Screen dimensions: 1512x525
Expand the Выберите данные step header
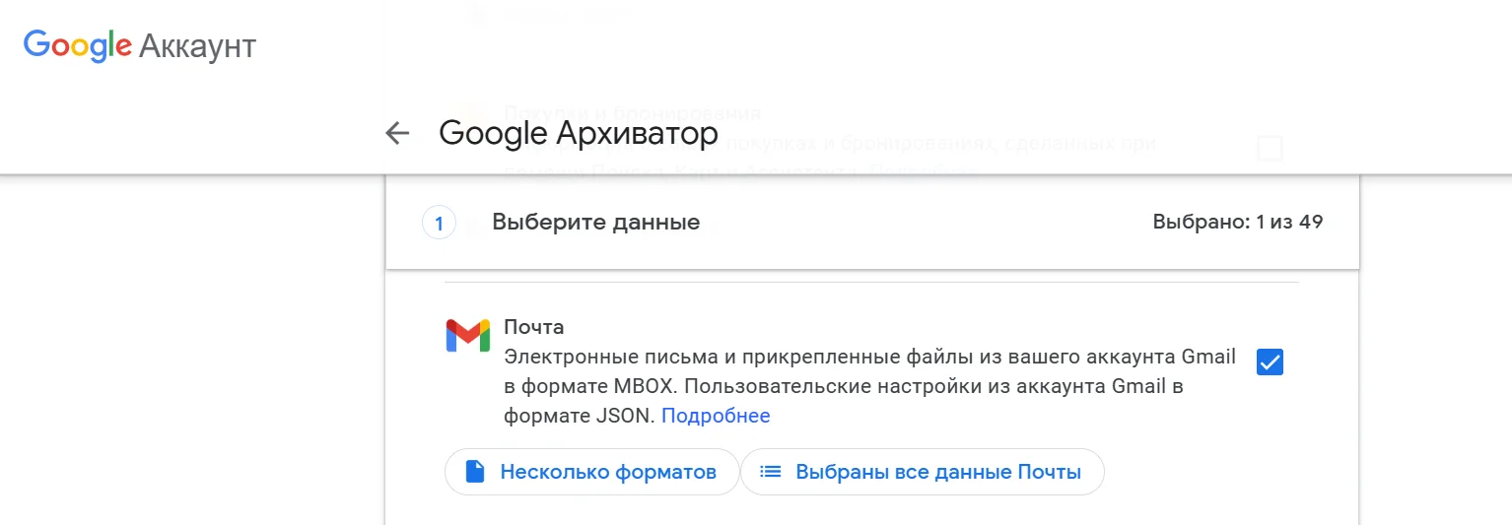coord(595,223)
